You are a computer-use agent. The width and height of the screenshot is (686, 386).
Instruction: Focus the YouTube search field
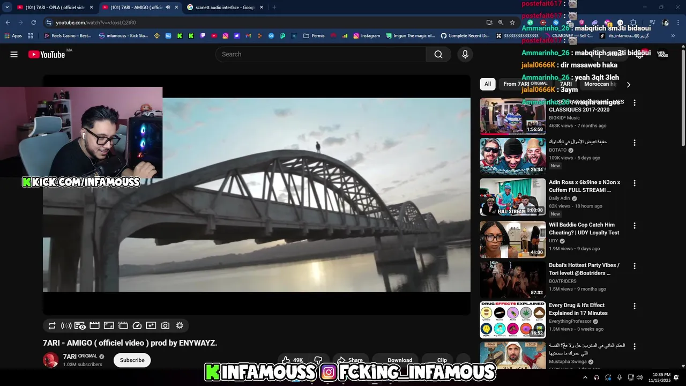(320, 54)
